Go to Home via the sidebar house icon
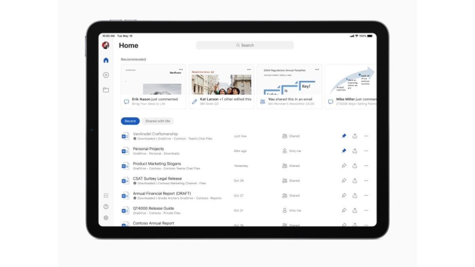The height and width of the screenshot is (267, 475). pos(106,61)
